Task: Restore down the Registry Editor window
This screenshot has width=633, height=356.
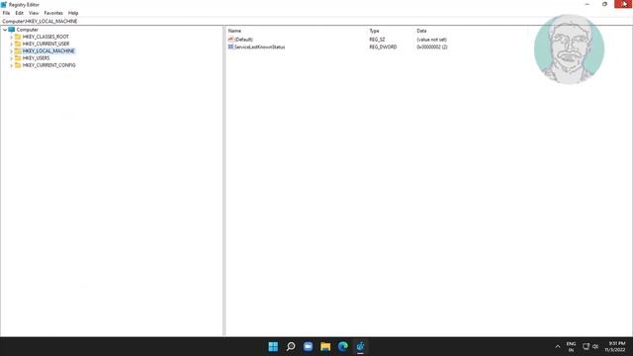Action: coord(604,4)
